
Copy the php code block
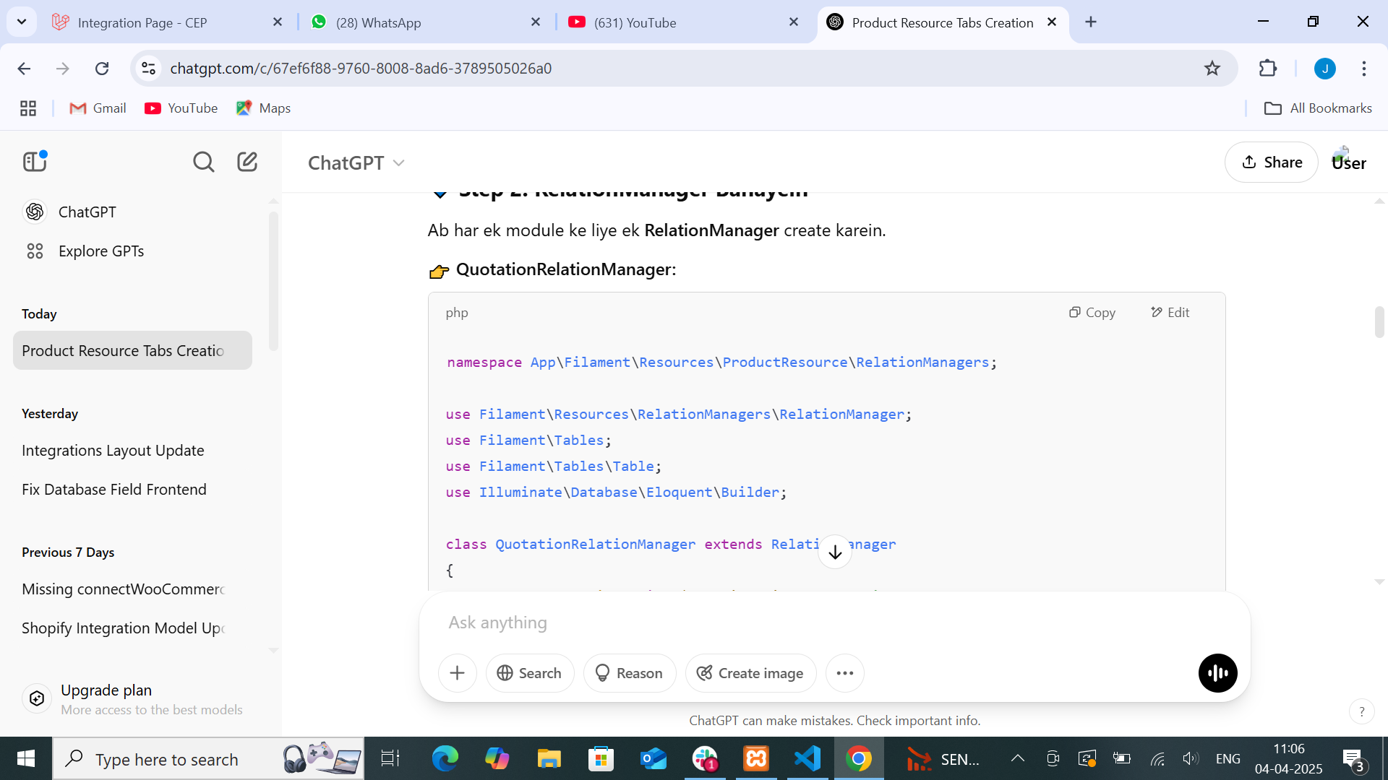1092,312
